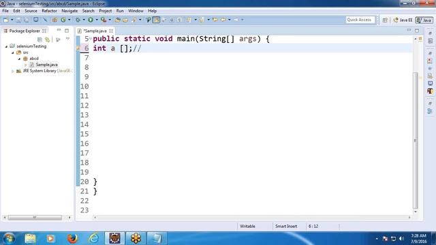
Task: Click the Forward navigation arrow icon
Action: point(236,20)
